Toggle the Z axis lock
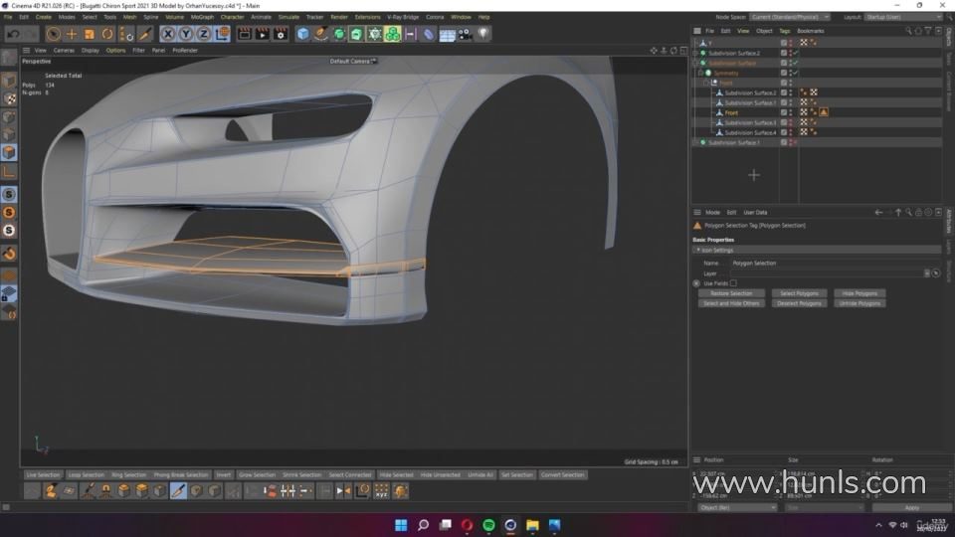 click(x=203, y=34)
